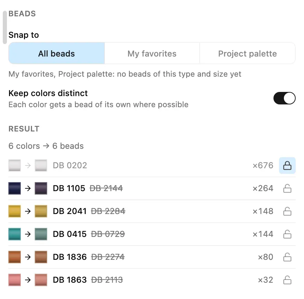The height and width of the screenshot is (299, 304).
Task: Click the pink source color swatch
Action: tap(15, 280)
